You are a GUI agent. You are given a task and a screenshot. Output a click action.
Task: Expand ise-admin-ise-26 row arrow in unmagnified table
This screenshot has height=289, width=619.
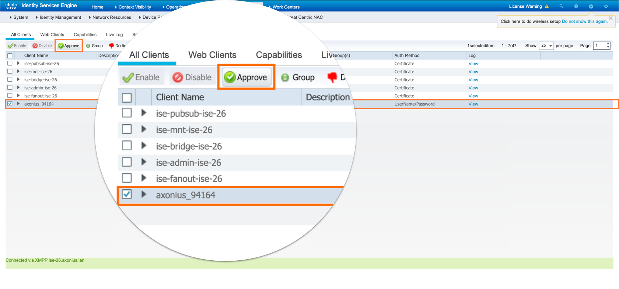tap(18, 88)
